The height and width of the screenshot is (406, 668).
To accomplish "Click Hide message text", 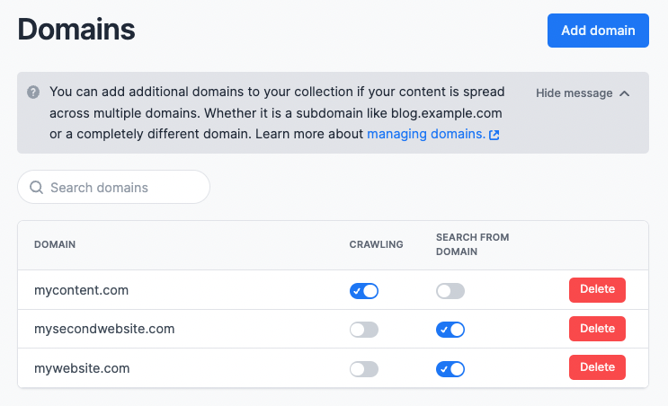I will tap(574, 93).
